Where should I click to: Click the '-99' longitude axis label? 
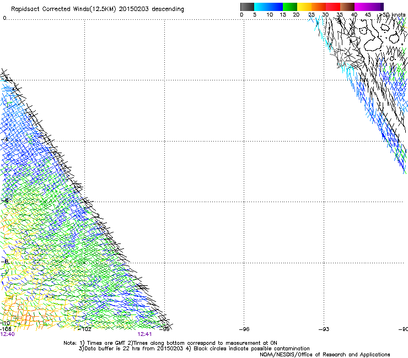click(x=164, y=329)
